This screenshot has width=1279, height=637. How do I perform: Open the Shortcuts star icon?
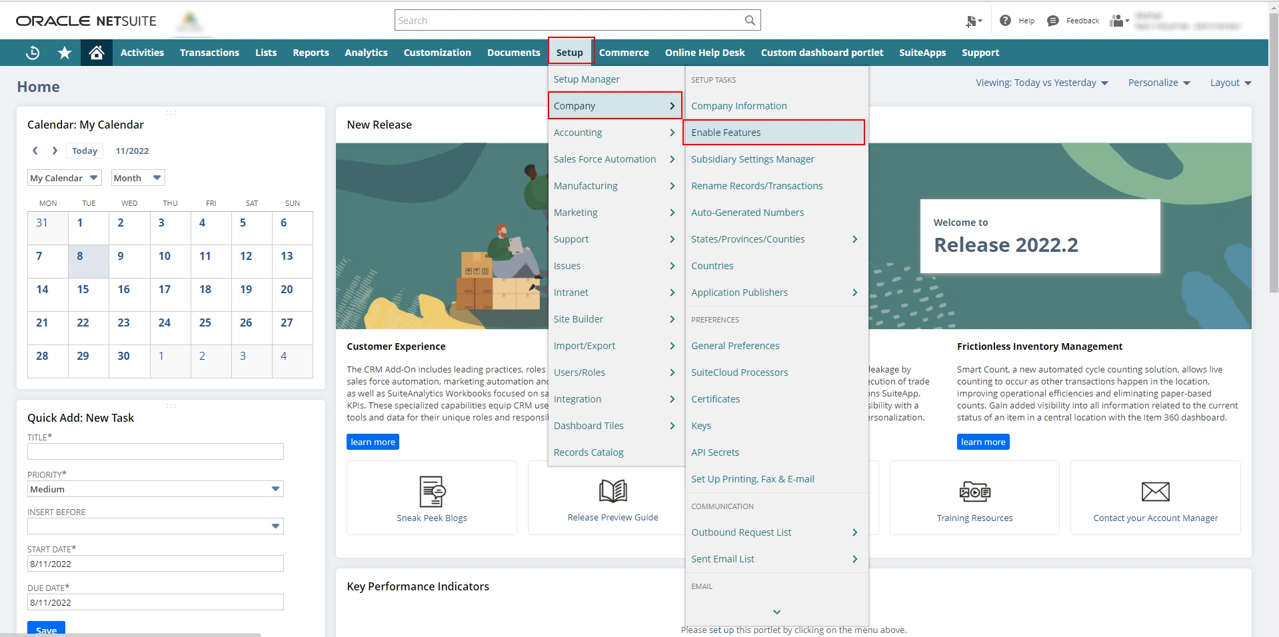(x=65, y=53)
